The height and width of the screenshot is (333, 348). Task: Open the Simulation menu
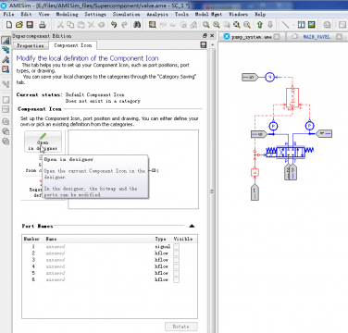click(x=126, y=14)
